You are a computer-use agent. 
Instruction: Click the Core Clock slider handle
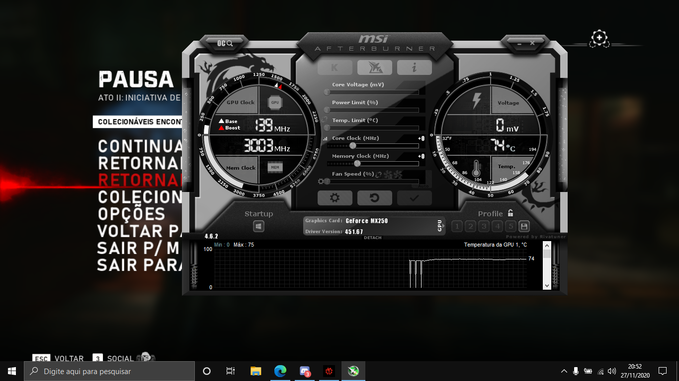[x=353, y=146]
